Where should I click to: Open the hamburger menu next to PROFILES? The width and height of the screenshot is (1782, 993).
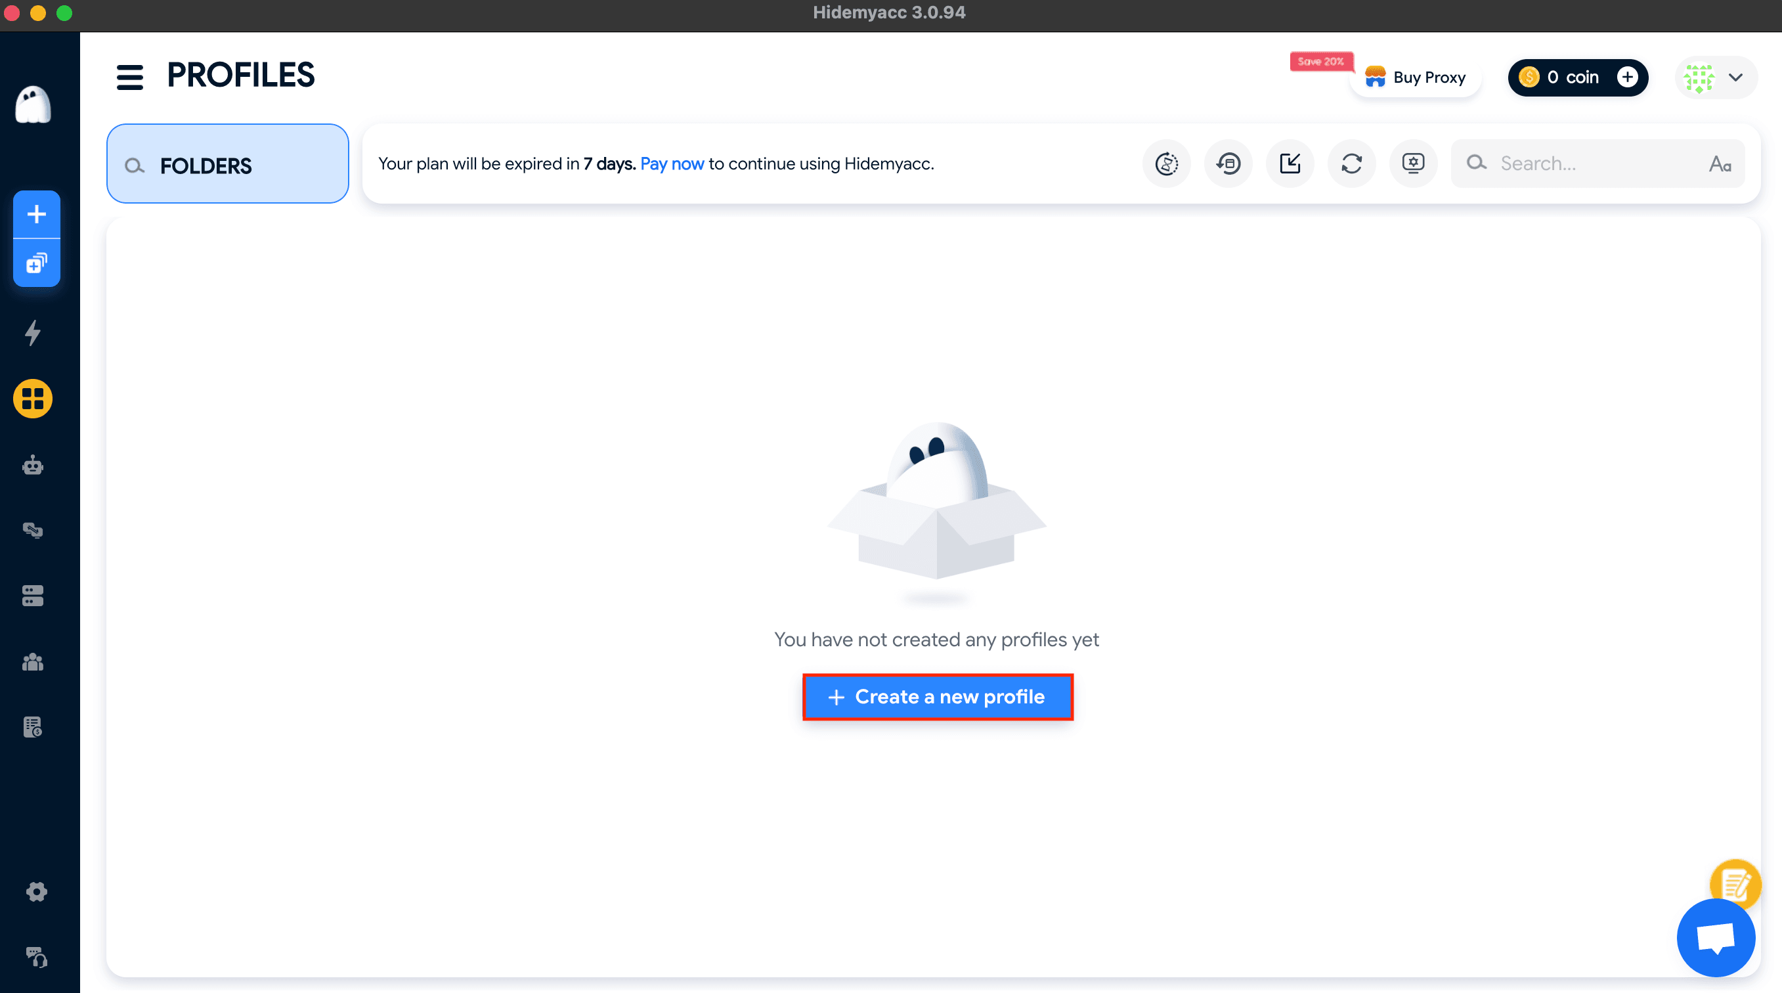(129, 76)
